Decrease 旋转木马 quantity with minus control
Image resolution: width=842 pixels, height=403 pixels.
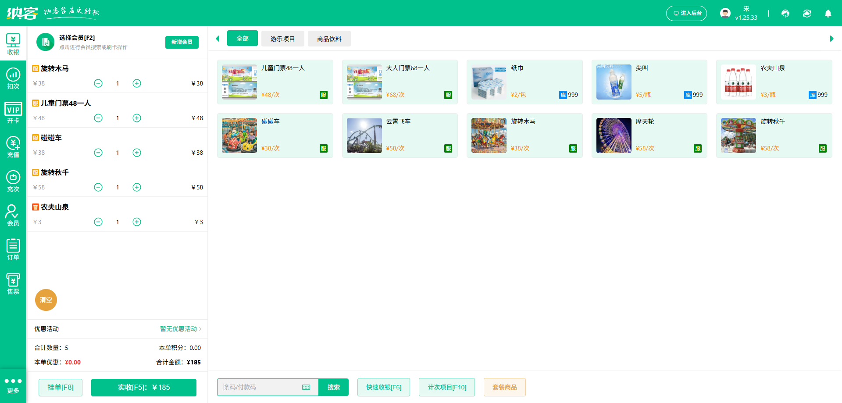pyautogui.click(x=98, y=83)
